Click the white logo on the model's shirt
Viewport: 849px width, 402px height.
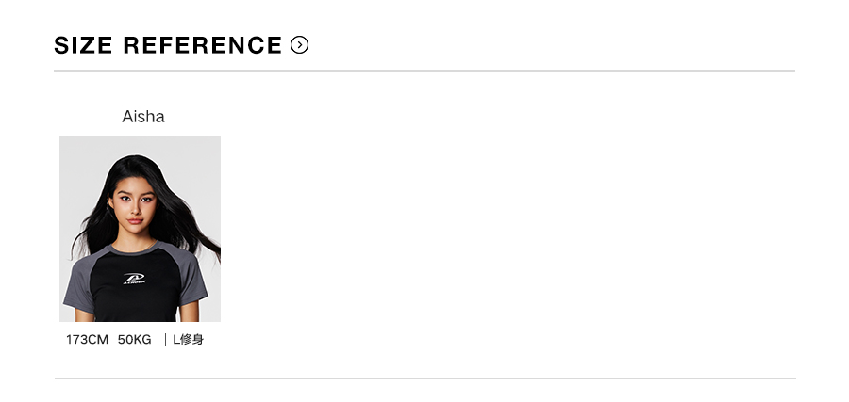(135, 278)
